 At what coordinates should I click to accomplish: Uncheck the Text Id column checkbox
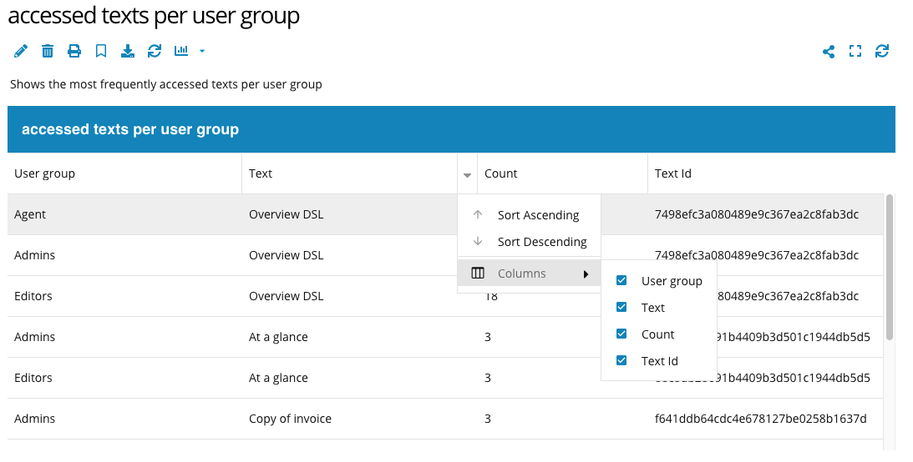click(621, 360)
